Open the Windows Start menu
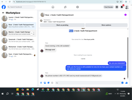This screenshot has width=132, height=100. [2, 94]
